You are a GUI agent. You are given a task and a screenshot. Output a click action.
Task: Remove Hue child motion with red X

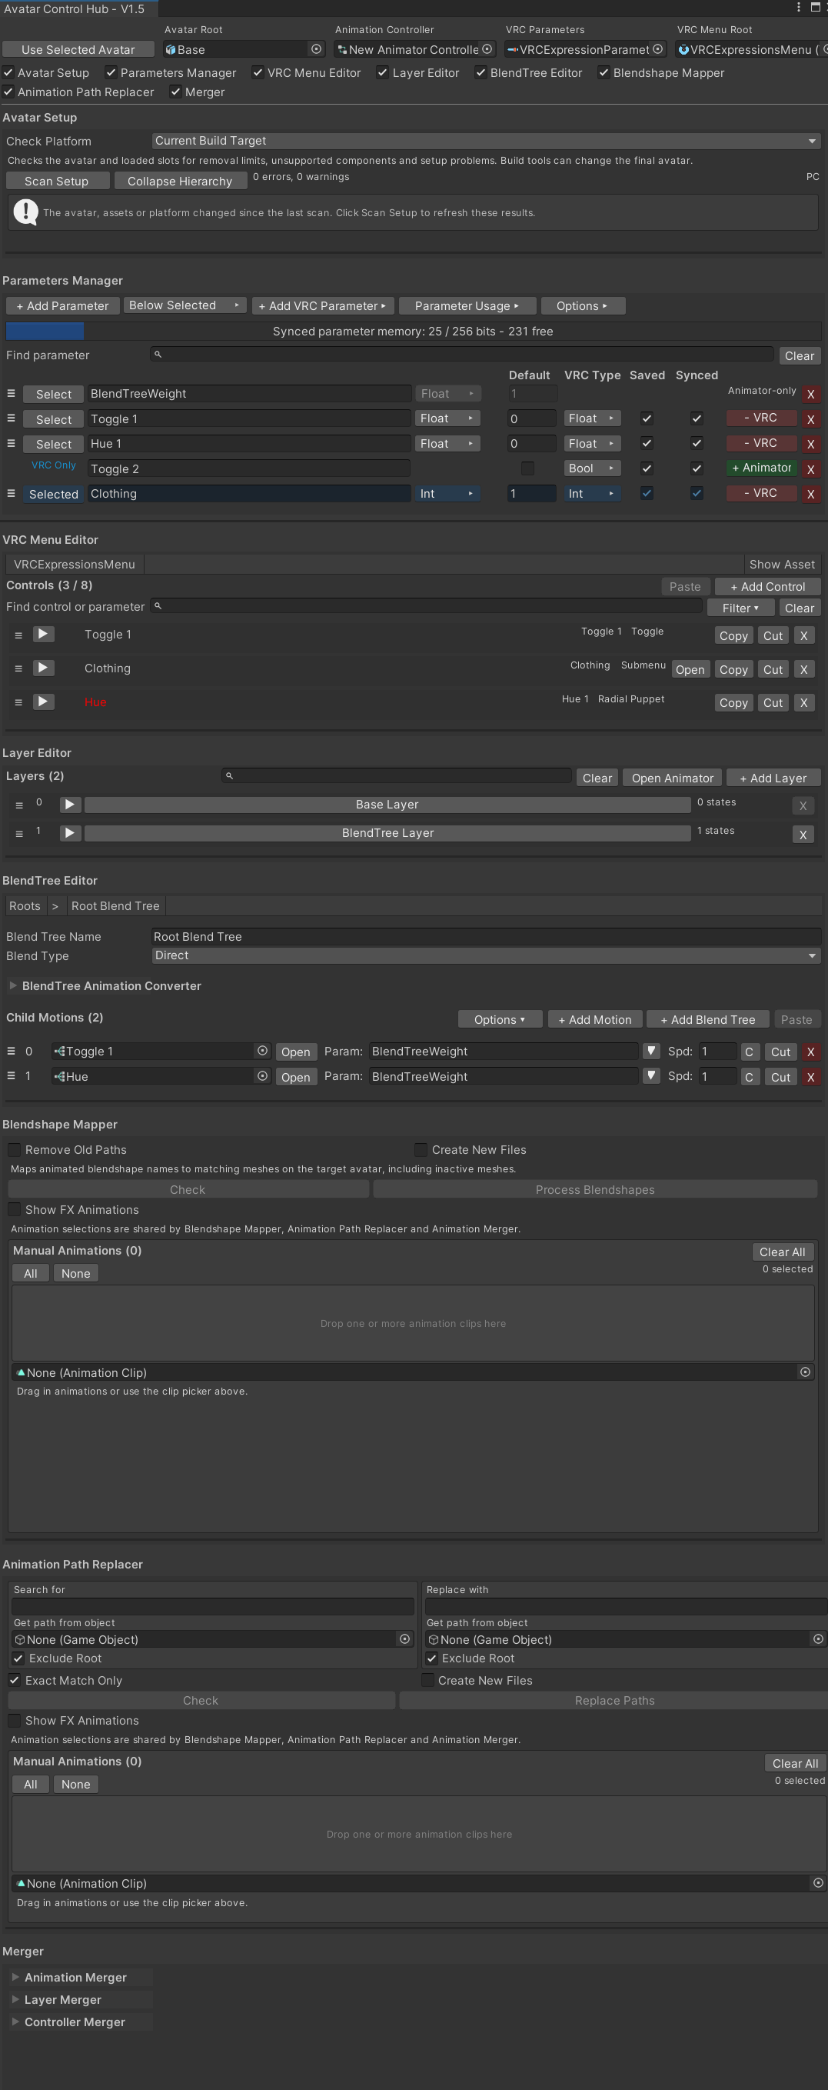810,1078
